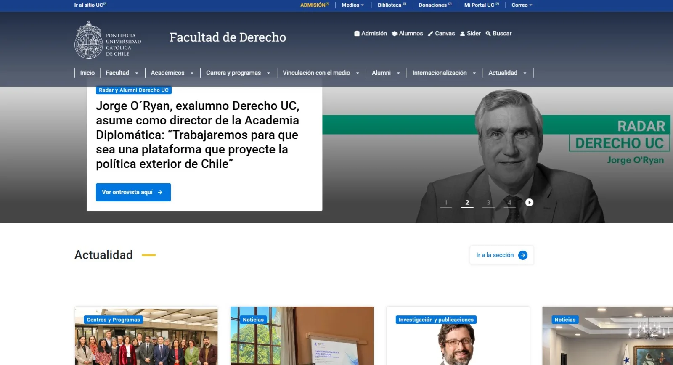Viewport: 673px width, 365px height.
Task: Jump to carousel slide 3
Action: pyautogui.click(x=488, y=203)
